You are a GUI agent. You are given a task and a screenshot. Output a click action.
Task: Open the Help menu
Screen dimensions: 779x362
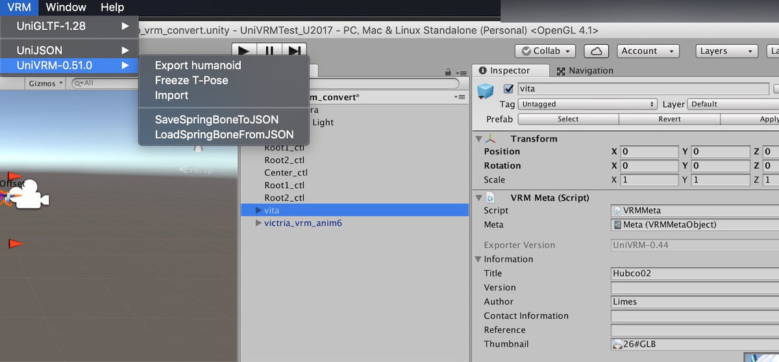(112, 7)
